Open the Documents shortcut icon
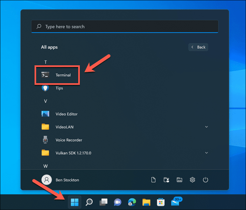The height and width of the screenshot is (210, 246). tap(153, 180)
